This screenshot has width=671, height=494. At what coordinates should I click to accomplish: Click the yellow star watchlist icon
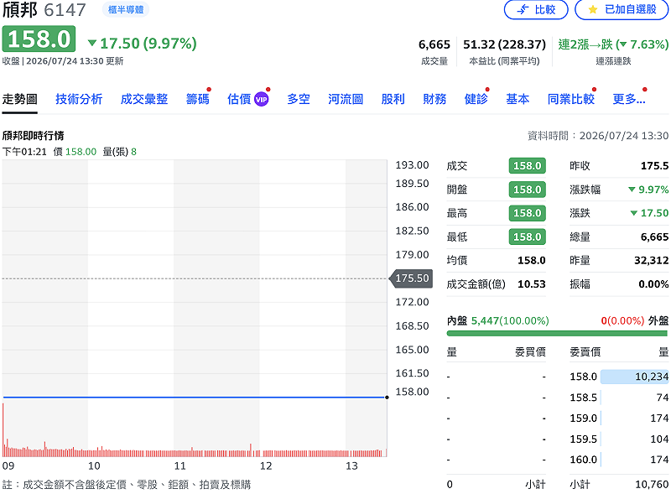593,9
